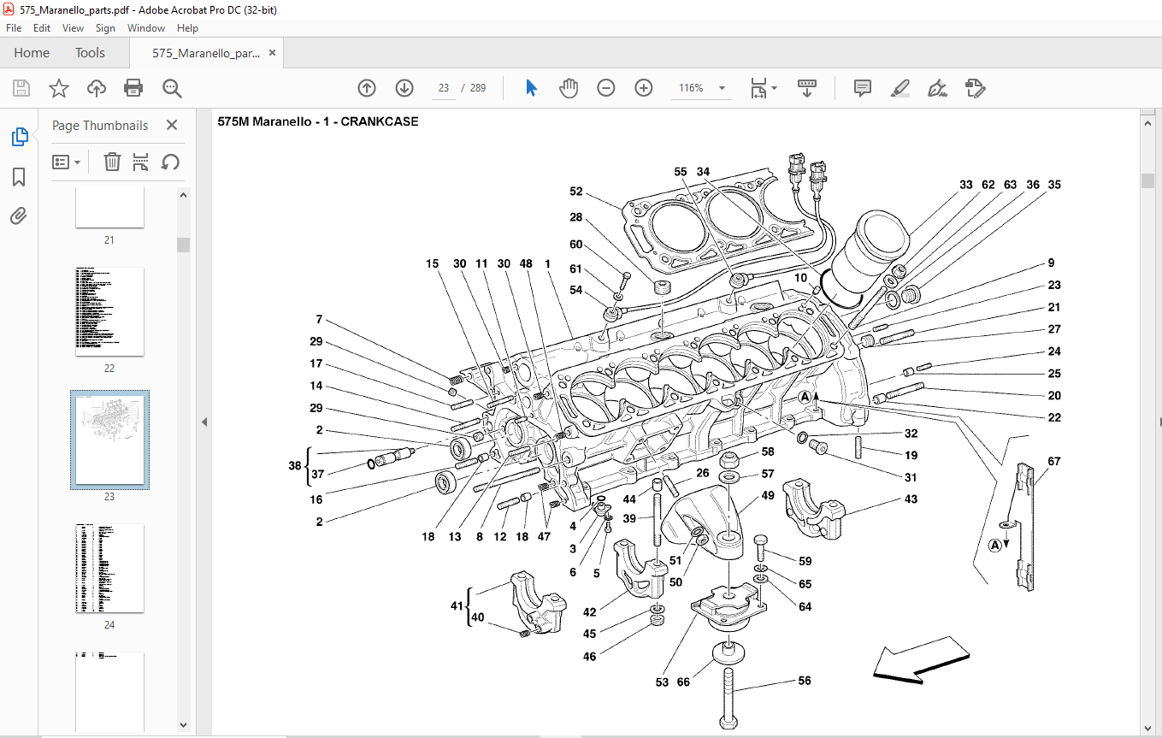The width and height of the screenshot is (1162, 738).
Task: Click part number 35 label
Action: [x=1054, y=185]
